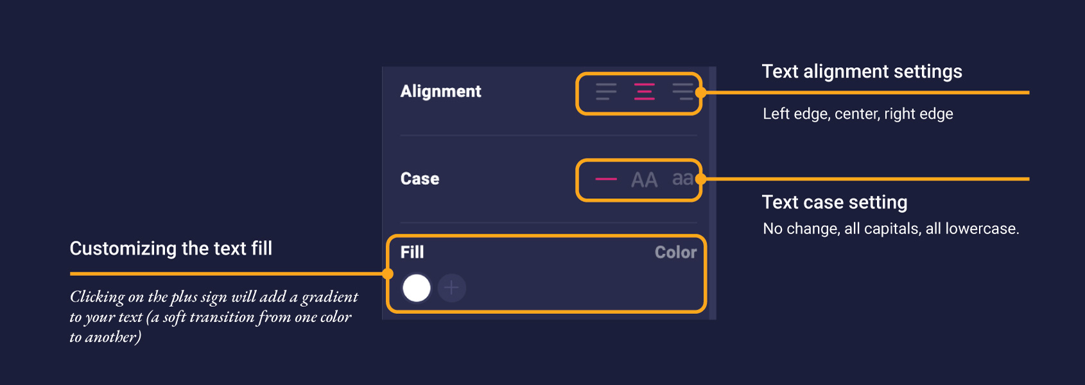Click the "Left edge, center, right edge" caption
Viewport: 1085px width, 385px height.
click(858, 114)
